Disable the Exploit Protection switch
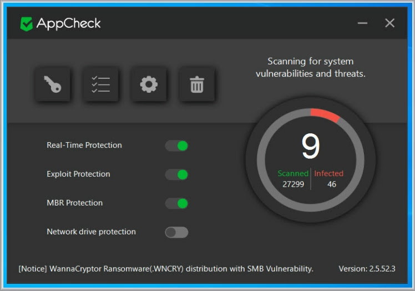This screenshot has width=415, height=291. pos(176,174)
